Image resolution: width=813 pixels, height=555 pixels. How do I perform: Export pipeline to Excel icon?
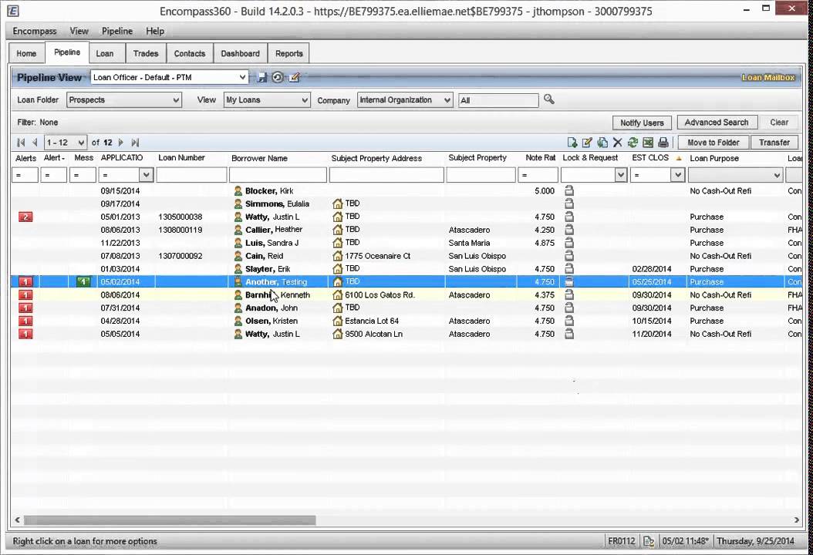[648, 143]
